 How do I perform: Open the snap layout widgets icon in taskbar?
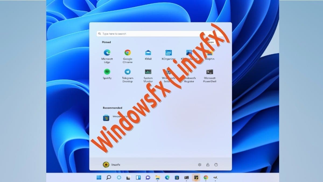click(138, 177)
